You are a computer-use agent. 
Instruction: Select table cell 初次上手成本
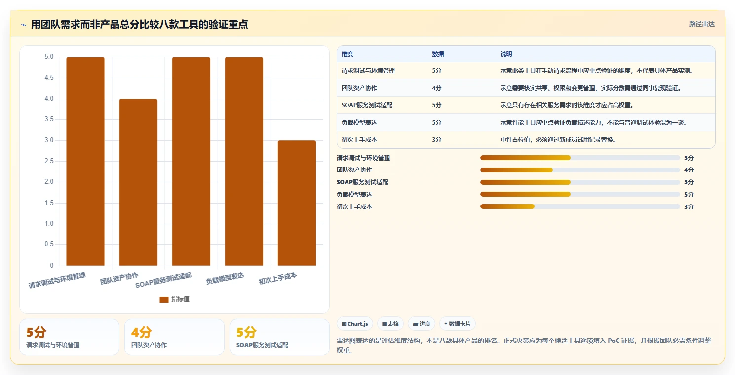[359, 140]
